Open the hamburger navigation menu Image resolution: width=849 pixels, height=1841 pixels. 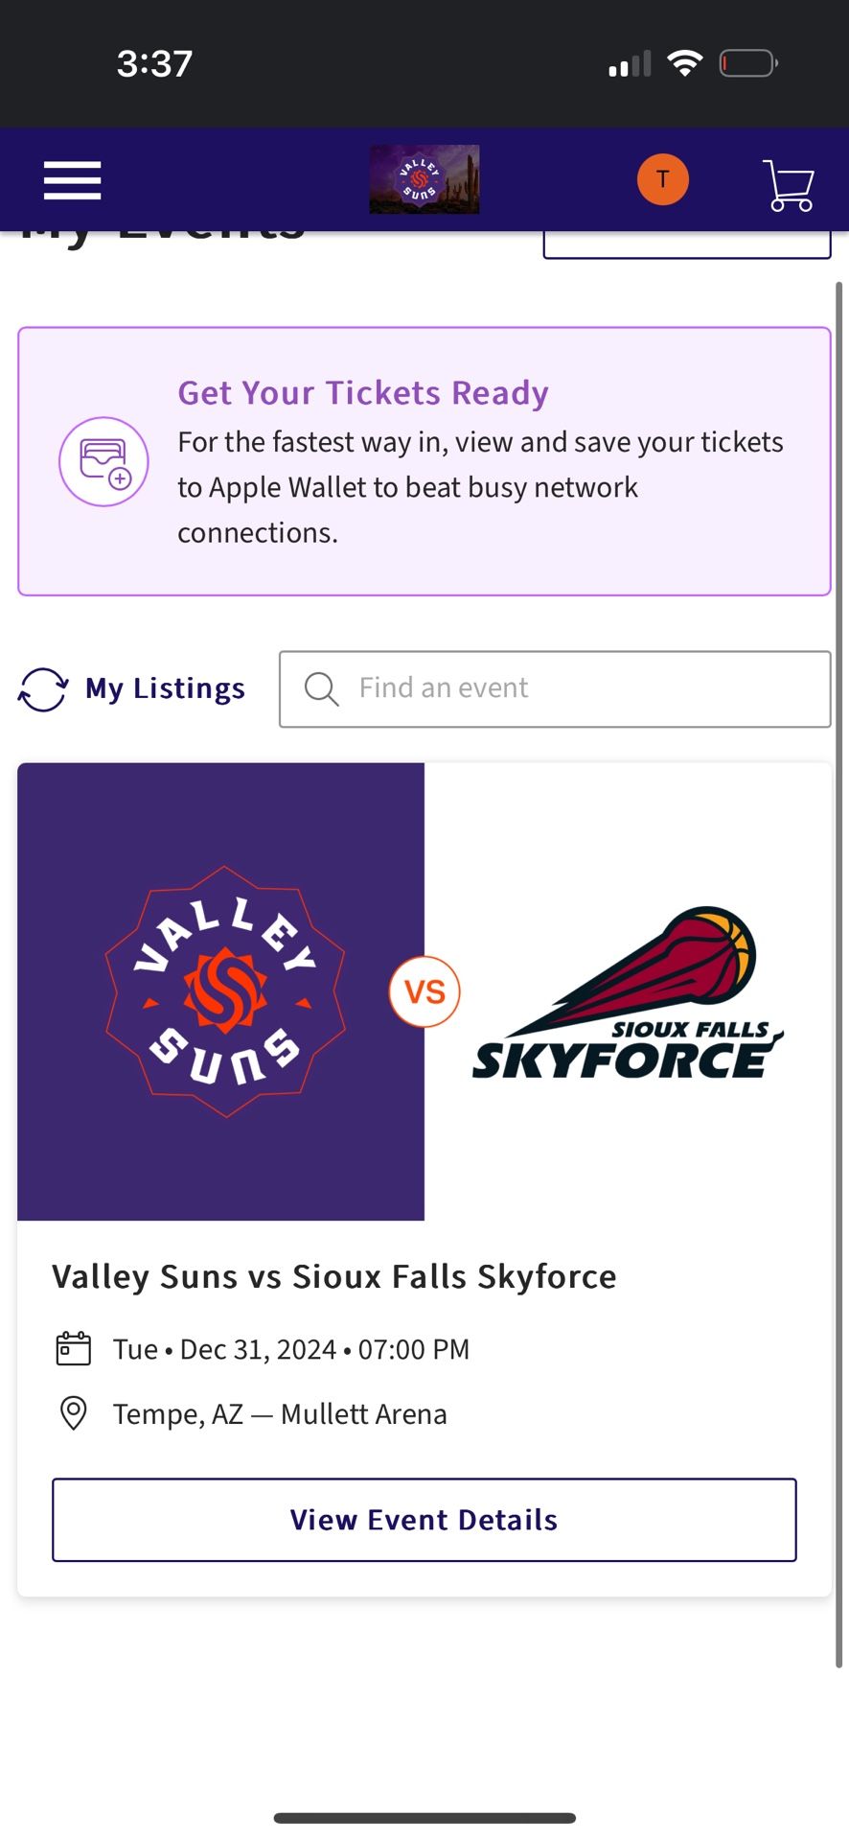point(72,180)
